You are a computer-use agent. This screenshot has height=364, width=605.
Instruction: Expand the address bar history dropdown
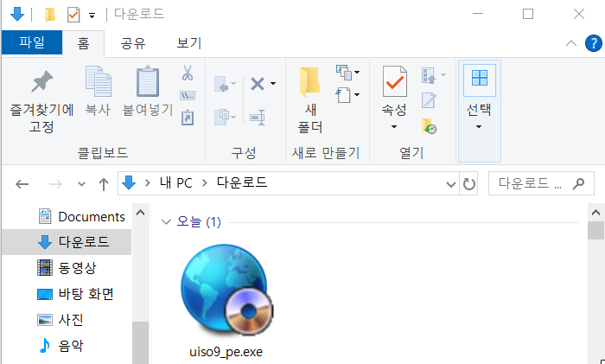(450, 184)
